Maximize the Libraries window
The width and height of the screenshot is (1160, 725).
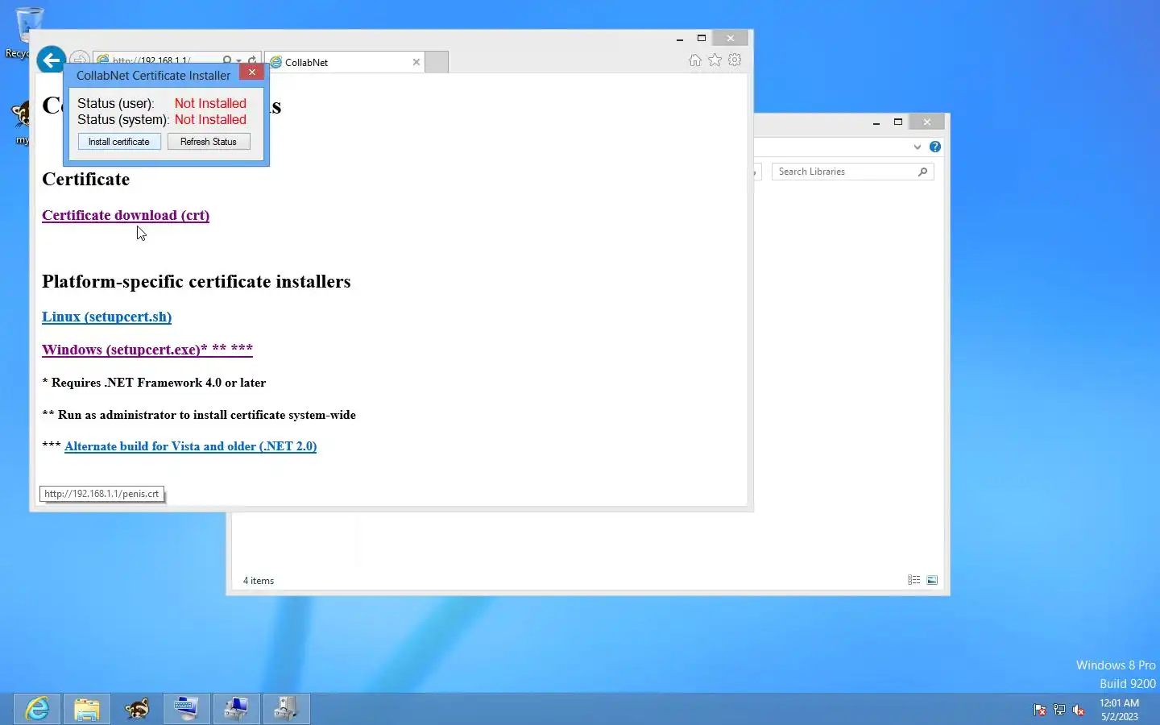click(898, 122)
